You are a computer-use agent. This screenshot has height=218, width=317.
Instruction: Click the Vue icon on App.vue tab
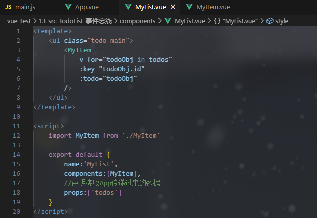point(68,7)
